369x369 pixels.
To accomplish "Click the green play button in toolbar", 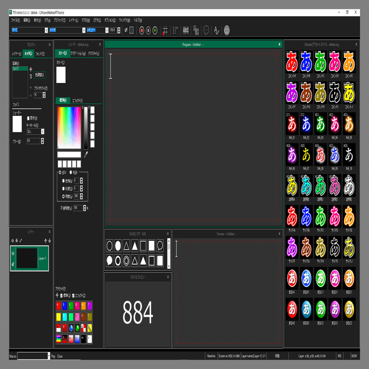I will click(155, 30).
